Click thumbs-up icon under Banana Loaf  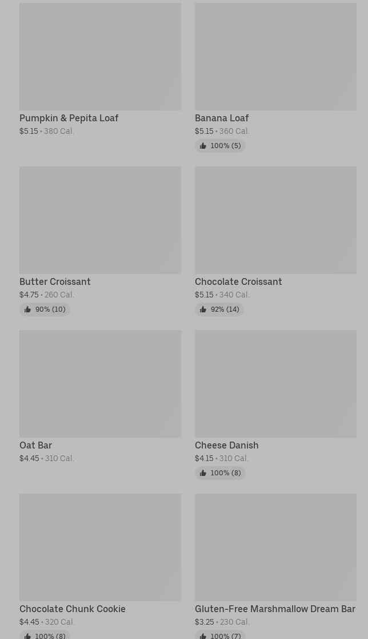pyautogui.click(x=203, y=146)
